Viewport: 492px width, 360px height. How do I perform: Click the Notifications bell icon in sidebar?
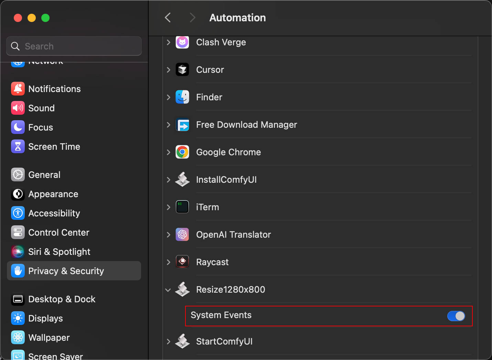click(x=18, y=89)
